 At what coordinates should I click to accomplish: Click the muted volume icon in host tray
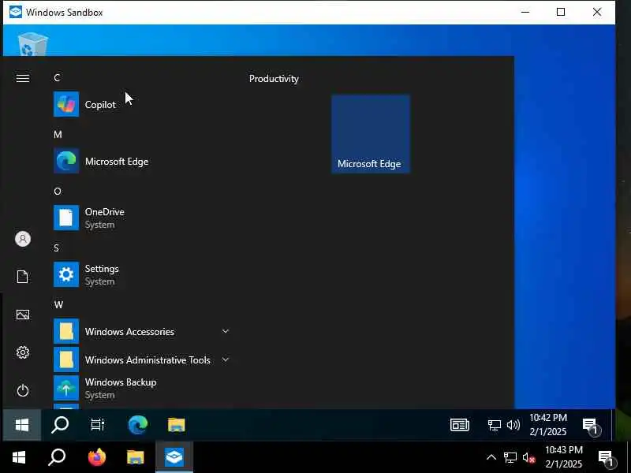click(528, 457)
